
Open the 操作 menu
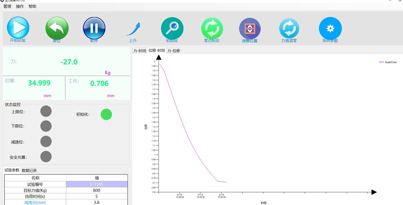click(20, 6)
